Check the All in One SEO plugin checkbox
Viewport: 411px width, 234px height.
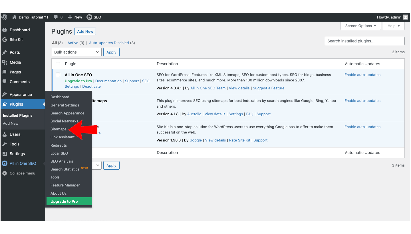click(x=58, y=75)
